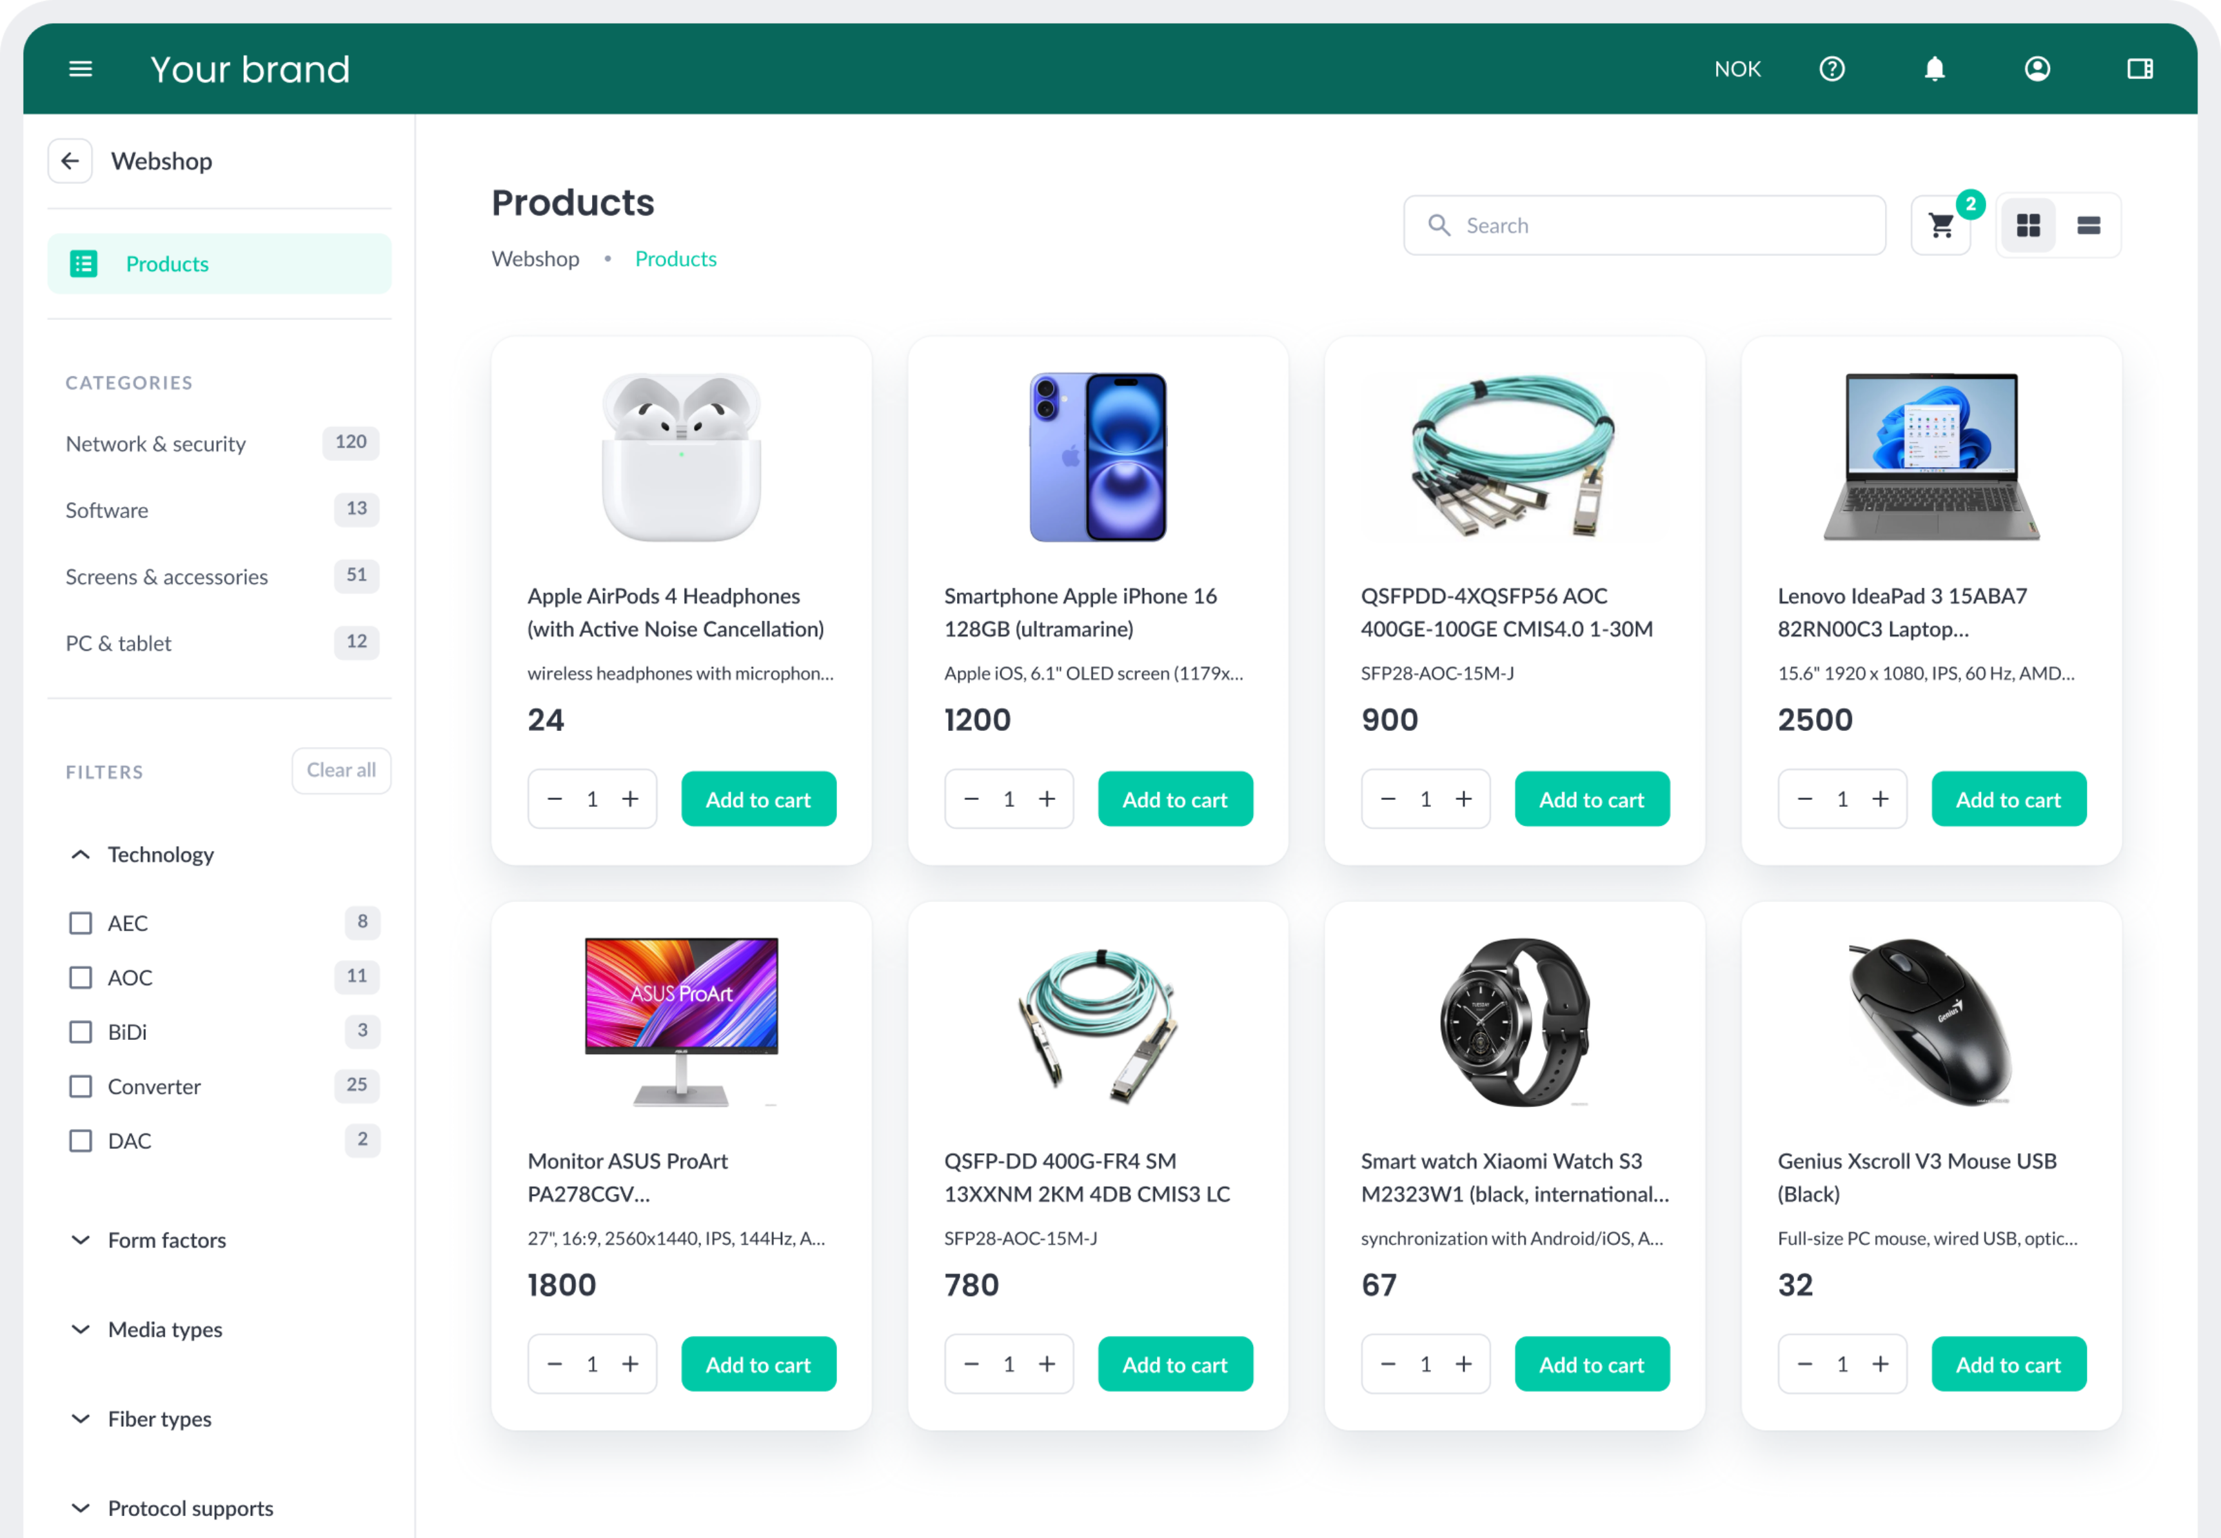
Task: Open the hamburger menu
Action: click(81, 68)
